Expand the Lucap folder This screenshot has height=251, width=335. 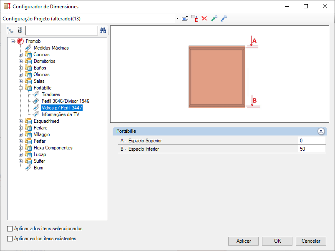(20, 154)
